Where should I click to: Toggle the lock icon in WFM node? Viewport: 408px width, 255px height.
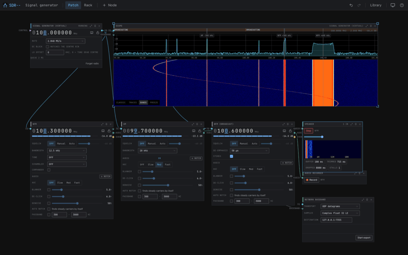[x=290, y=131]
